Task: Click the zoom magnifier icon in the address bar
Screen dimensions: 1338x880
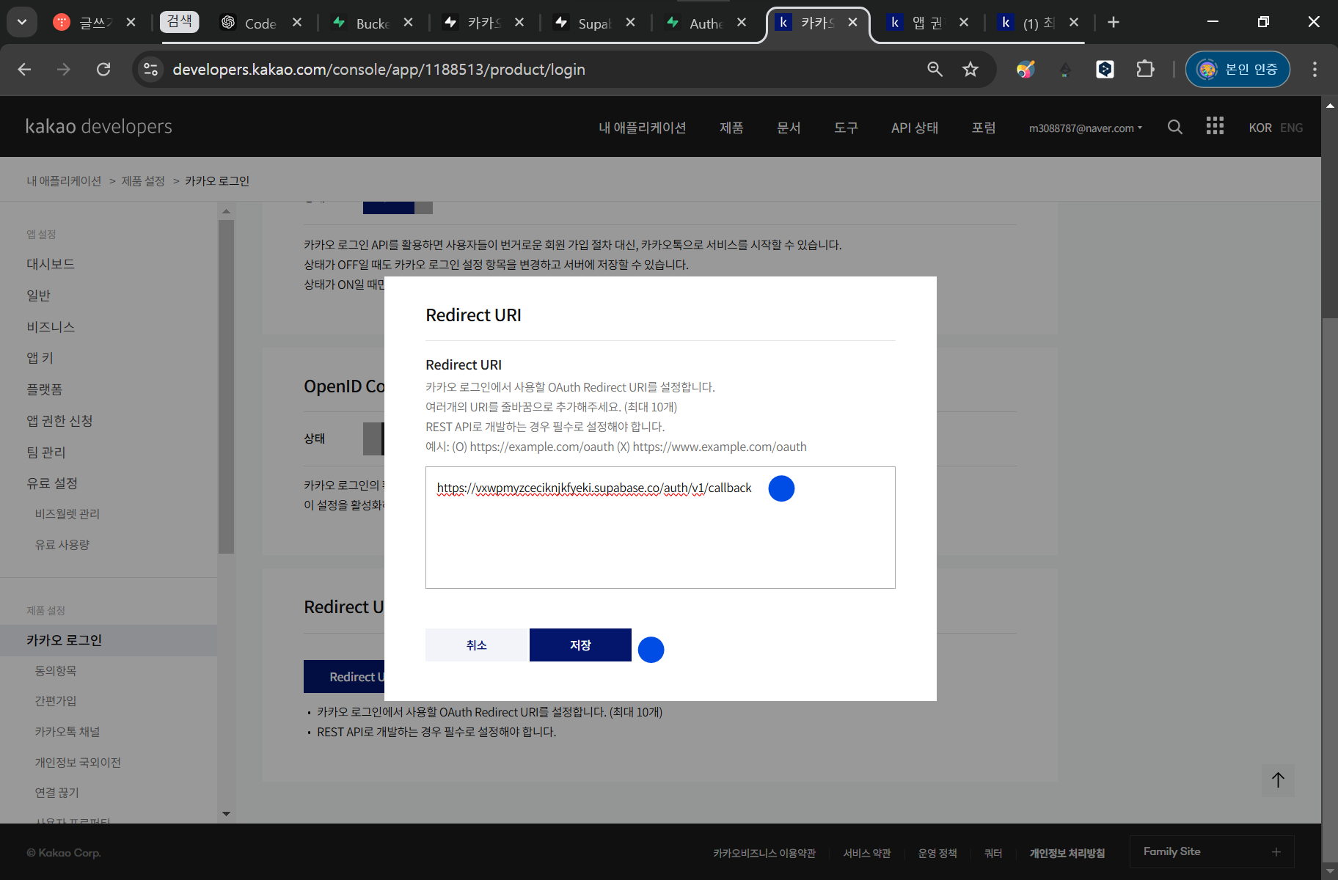Action: pos(935,69)
